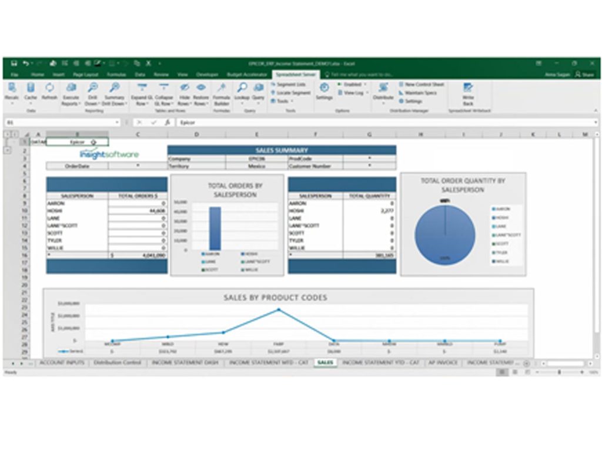The height and width of the screenshot is (451, 602).
Task: Open the SALES worksheet tab
Action: [x=324, y=363]
